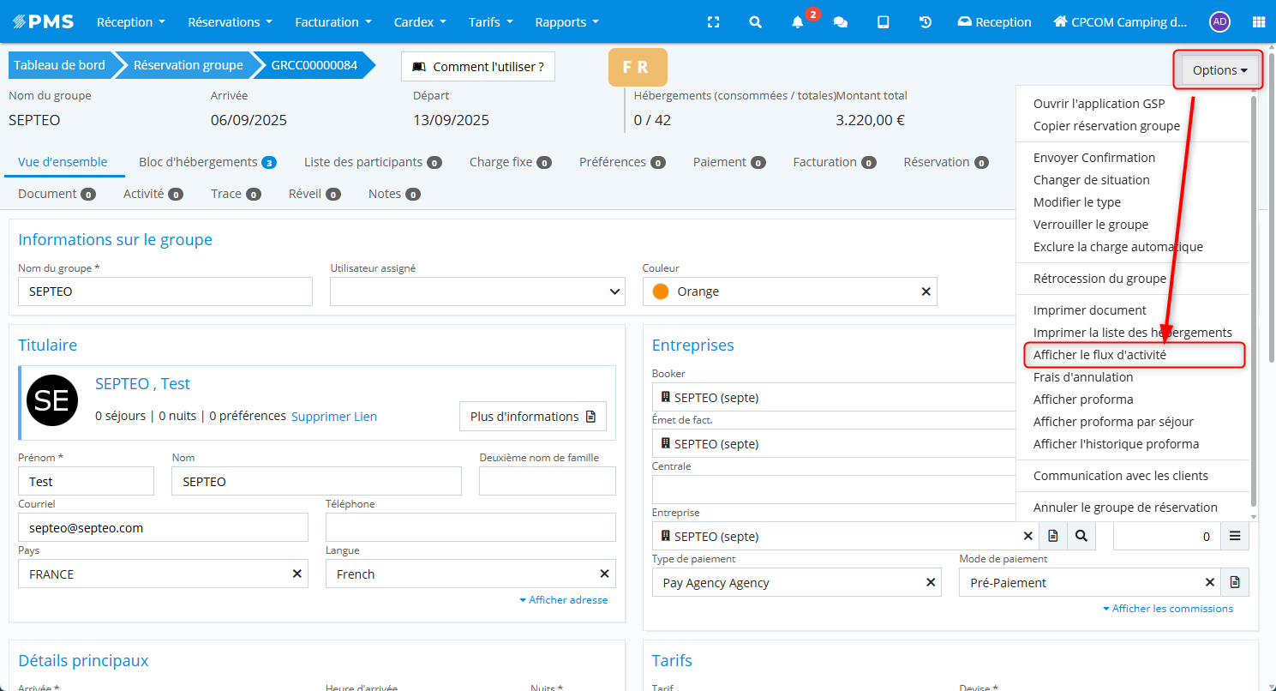
Task: Click the magnifier icon beside the Entreprise field
Action: tap(1081, 536)
